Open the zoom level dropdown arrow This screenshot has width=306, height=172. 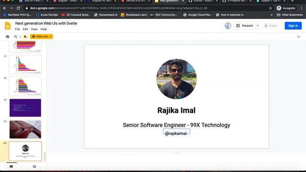pos(20,37)
